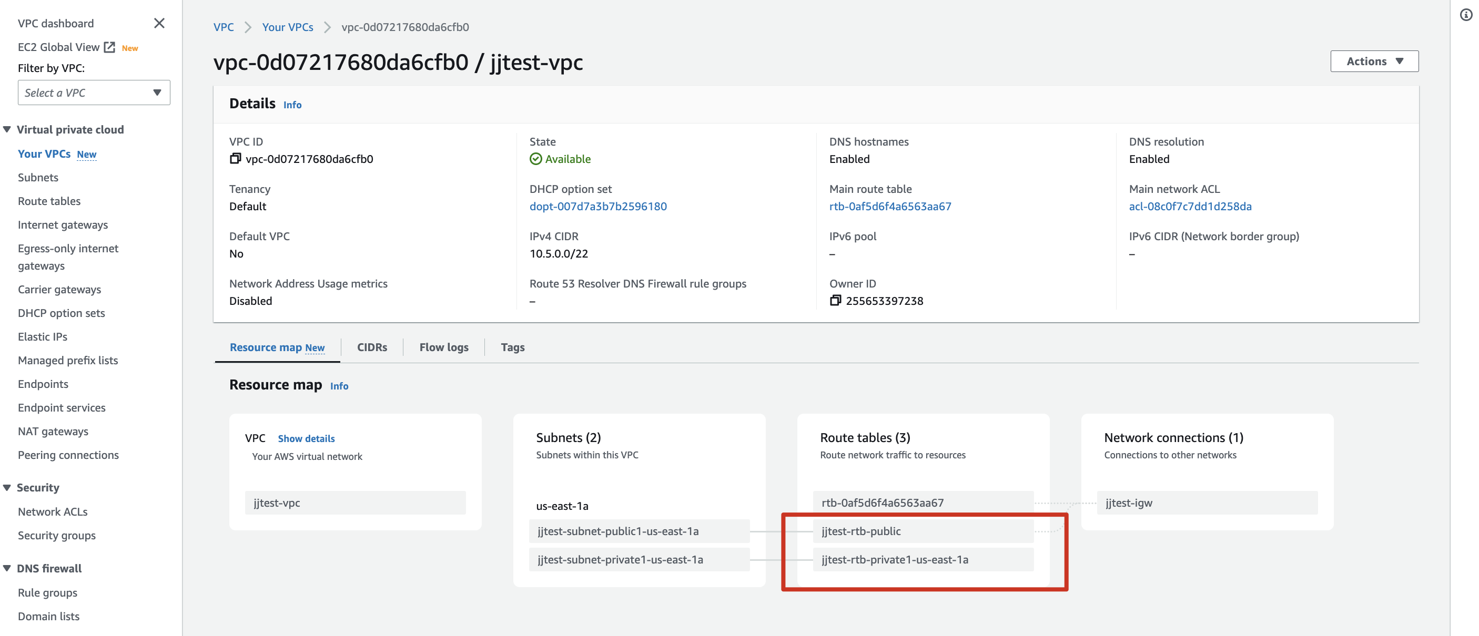Open DHCP option sets in sidebar
This screenshot has width=1479, height=636.
pyautogui.click(x=62, y=313)
